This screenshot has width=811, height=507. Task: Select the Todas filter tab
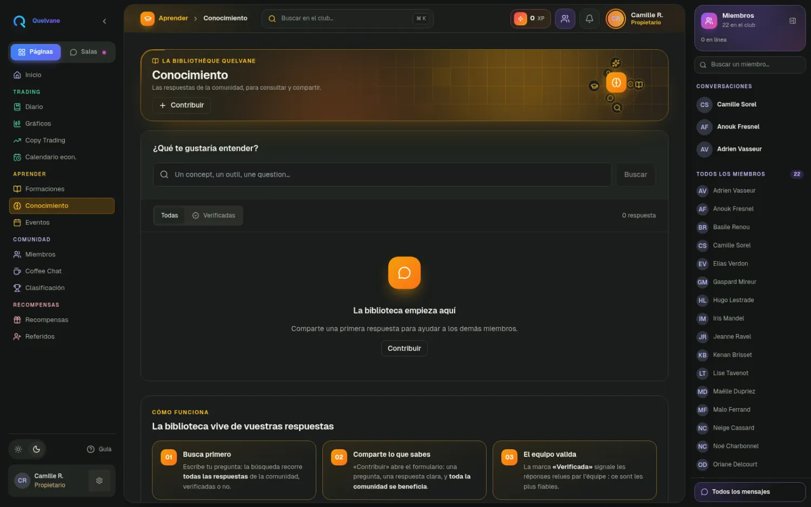pyautogui.click(x=169, y=216)
